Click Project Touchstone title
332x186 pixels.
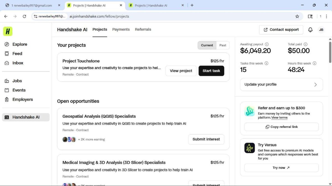(81, 61)
